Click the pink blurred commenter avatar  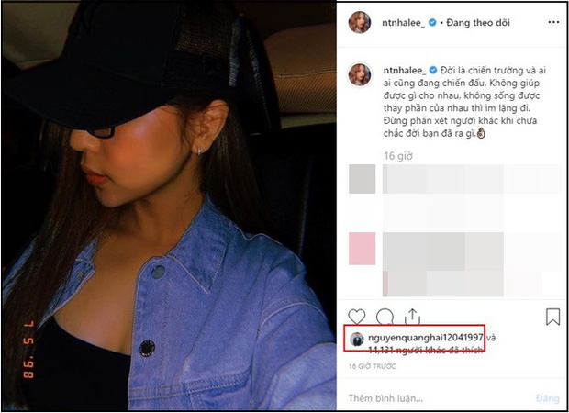362,249
